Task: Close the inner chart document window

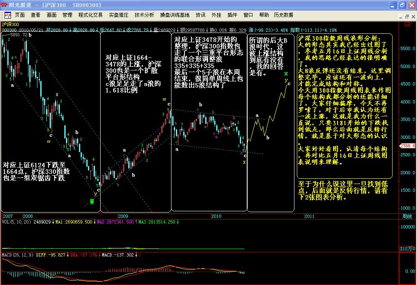Action: [x=413, y=15]
